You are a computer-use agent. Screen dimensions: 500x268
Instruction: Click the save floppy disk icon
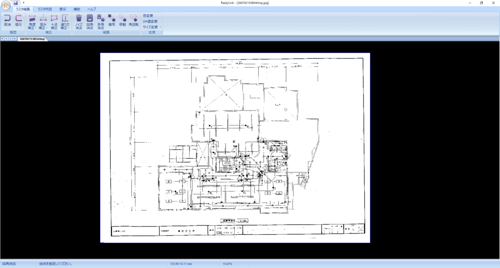(16, 3)
